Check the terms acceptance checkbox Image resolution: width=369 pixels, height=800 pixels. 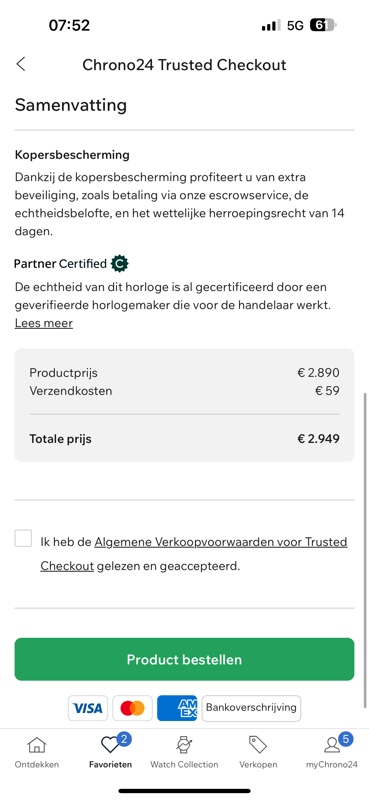click(x=23, y=538)
